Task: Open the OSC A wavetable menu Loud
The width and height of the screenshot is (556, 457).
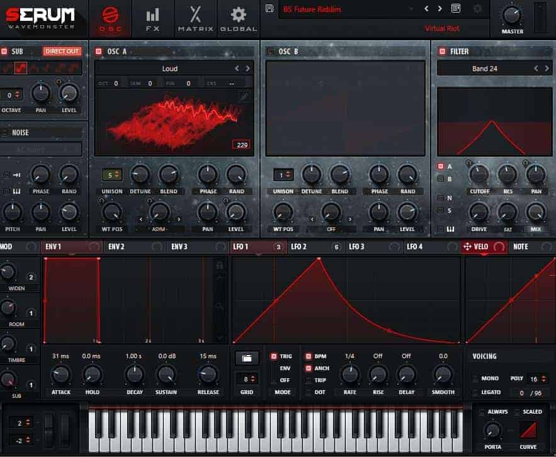Action: (x=170, y=69)
